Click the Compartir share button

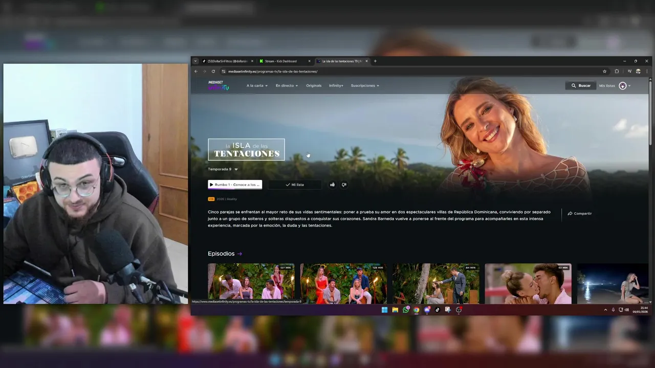(579, 214)
